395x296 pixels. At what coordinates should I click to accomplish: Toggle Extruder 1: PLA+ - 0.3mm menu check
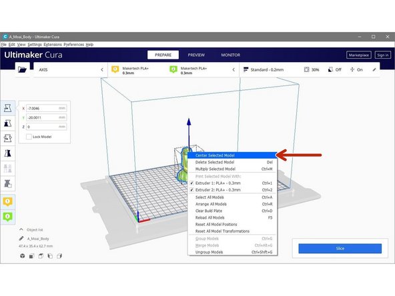click(191, 183)
